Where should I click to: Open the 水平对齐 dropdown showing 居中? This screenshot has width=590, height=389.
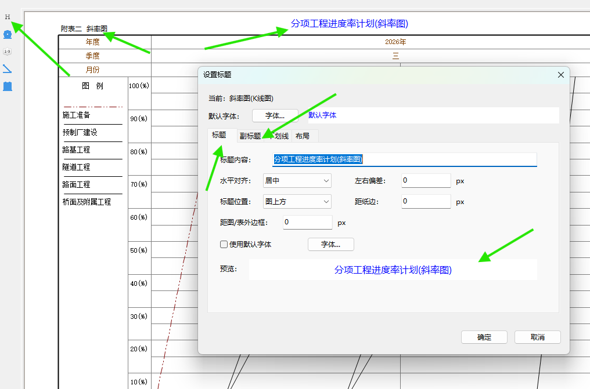[297, 181]
